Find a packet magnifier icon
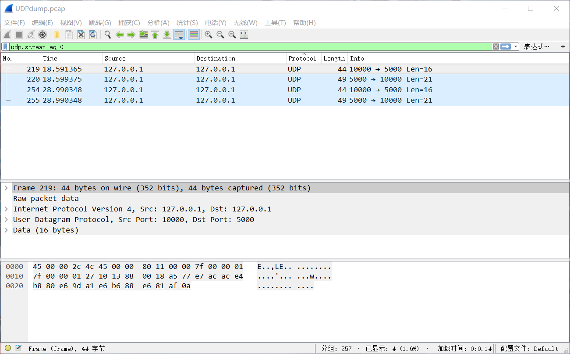The width and height of the screenshot is (570, 354). click(x=107, y=35)
